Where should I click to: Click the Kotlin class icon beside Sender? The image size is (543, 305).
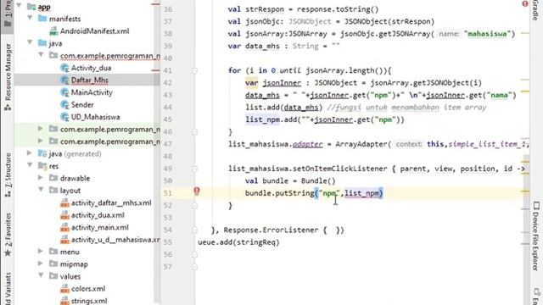tap(64, 104)
